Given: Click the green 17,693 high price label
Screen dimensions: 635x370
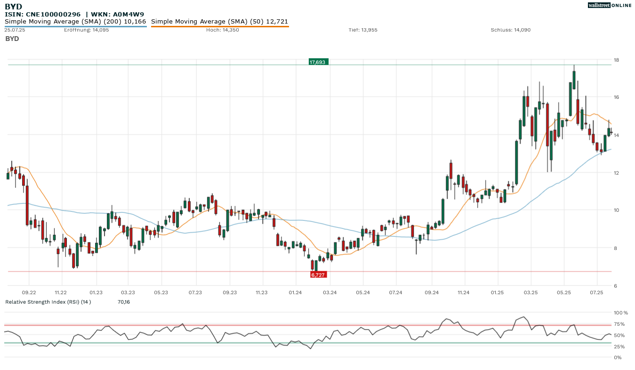Looking at the screenshot, I should 318,62.
